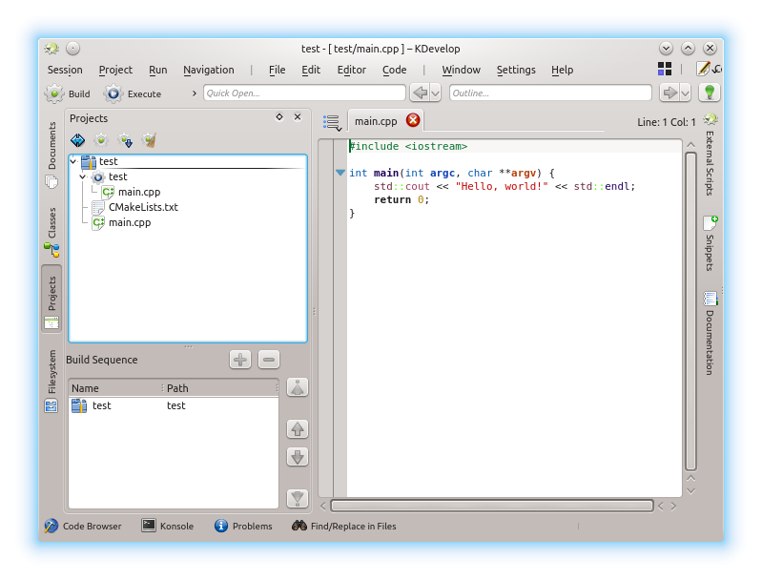Viewport: 762px width, 580px height.
Task: Close main.cpp tab with red X
Action: tap(413, 120)
